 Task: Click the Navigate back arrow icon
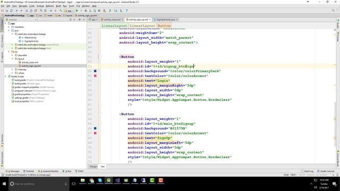[51, 11]
